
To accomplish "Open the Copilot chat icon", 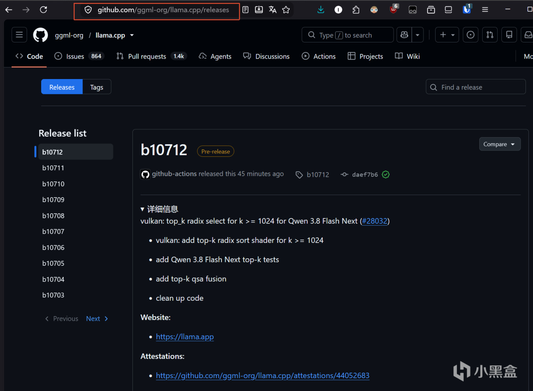I will (x=404, y=35).
